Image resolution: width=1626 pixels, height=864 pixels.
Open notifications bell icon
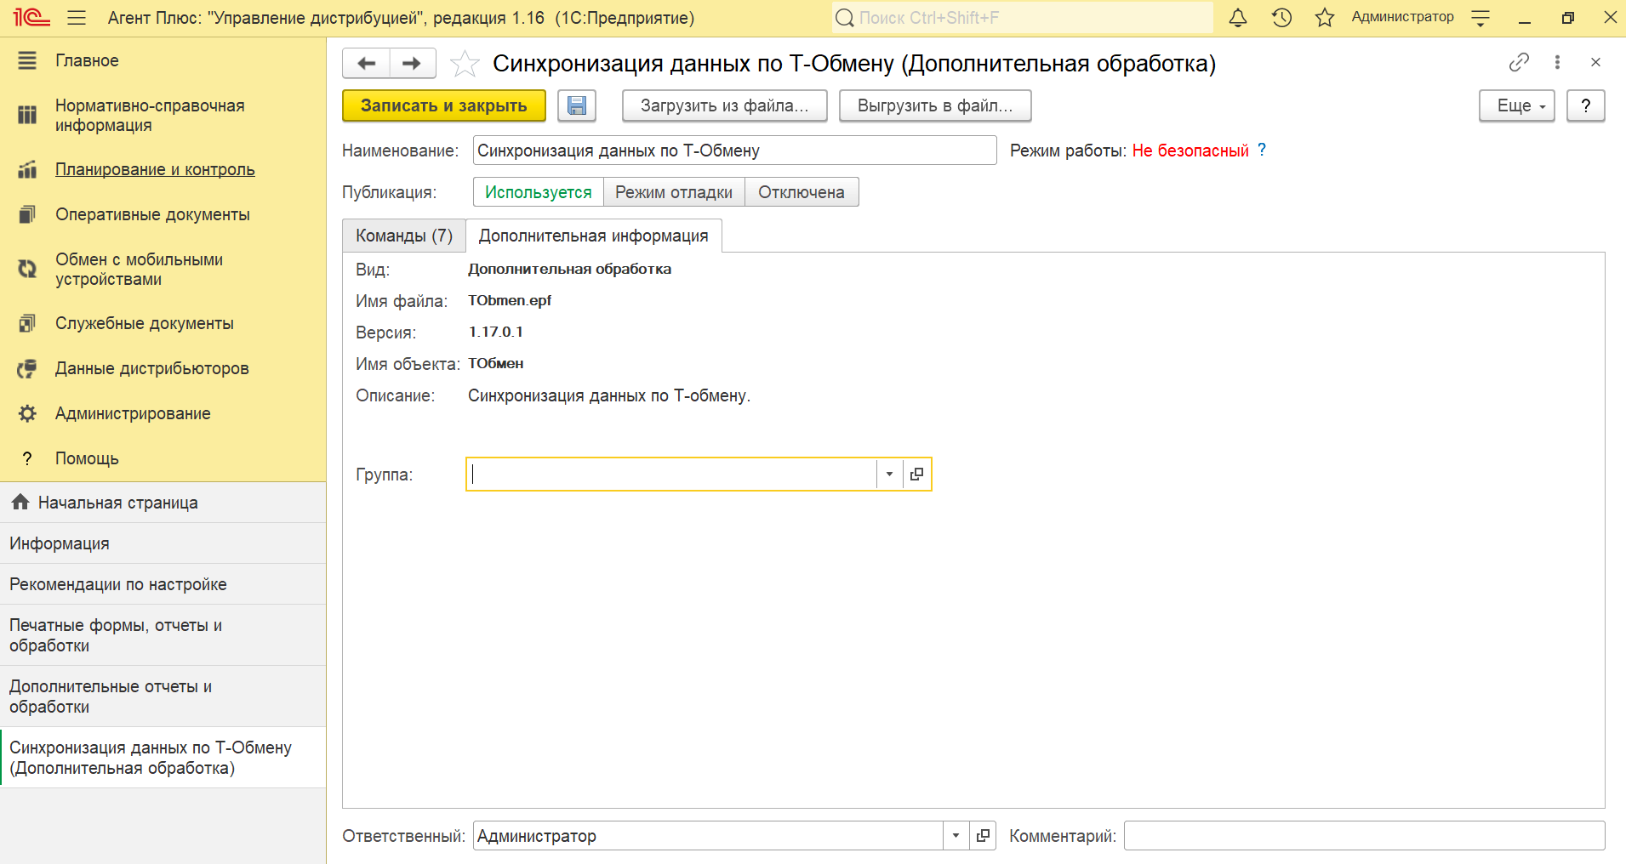click(x=1238, y=18)
